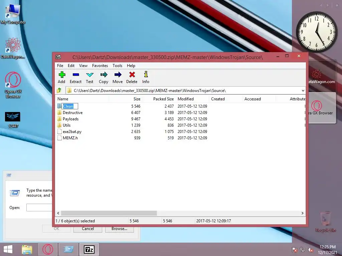This screenshot has height=256, width=342.
Task: Run the Test archive tool
Action: pos(90,75)
